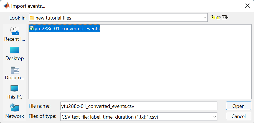Click the MATLAB logo in the title bar
Image resolution: width=254 pixels, height=123 pixels.
coord(6,6)
